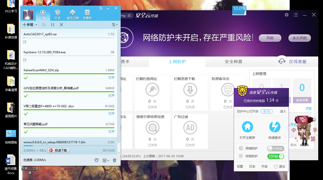Click the user avatar in download manager
323x180 pixels.
click(28, 15)
